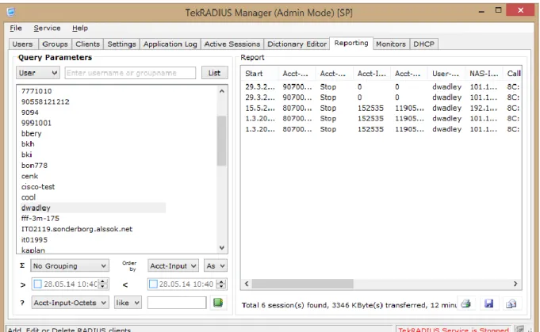Open the like operator dropdown
The image size is (540, 332).
pyautogui.click(x=128, y=303)
